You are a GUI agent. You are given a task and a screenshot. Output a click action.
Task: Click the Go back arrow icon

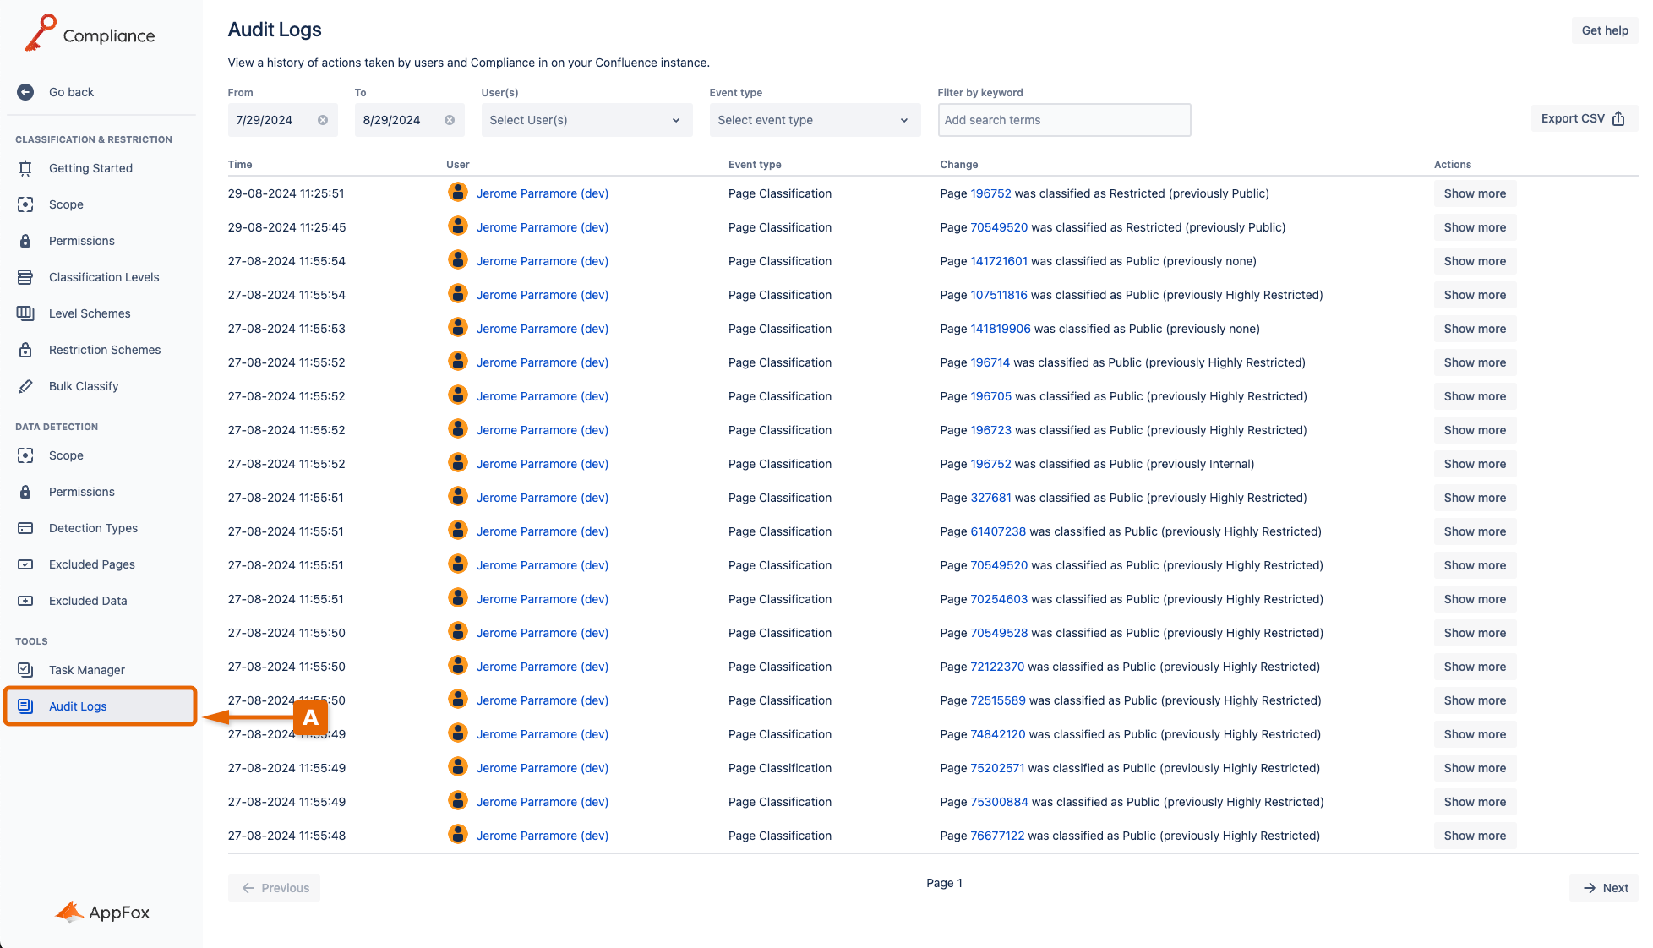(25, 92)
